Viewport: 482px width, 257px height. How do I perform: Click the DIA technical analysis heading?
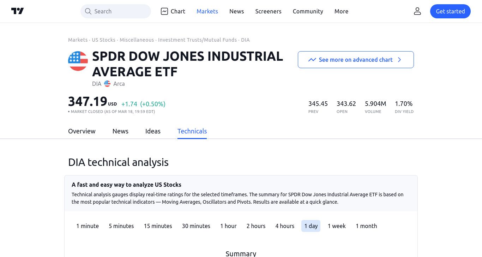pos(118,162)
